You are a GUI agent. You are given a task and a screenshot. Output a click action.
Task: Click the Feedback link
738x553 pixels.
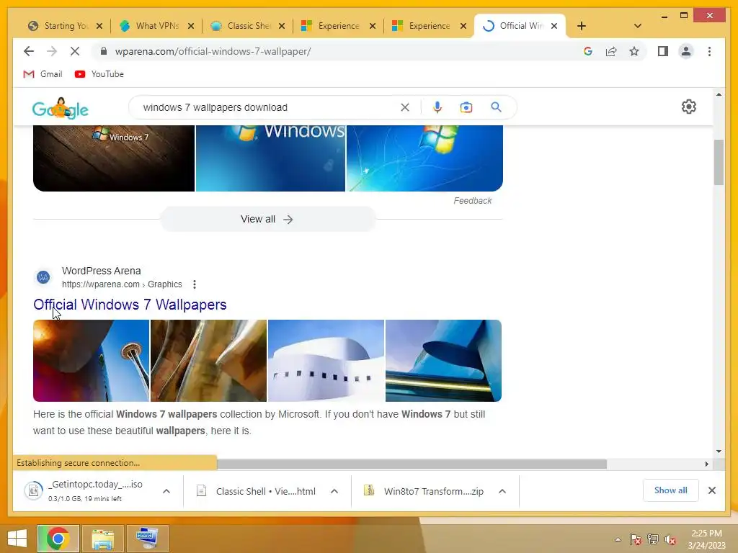pos(473,201)
